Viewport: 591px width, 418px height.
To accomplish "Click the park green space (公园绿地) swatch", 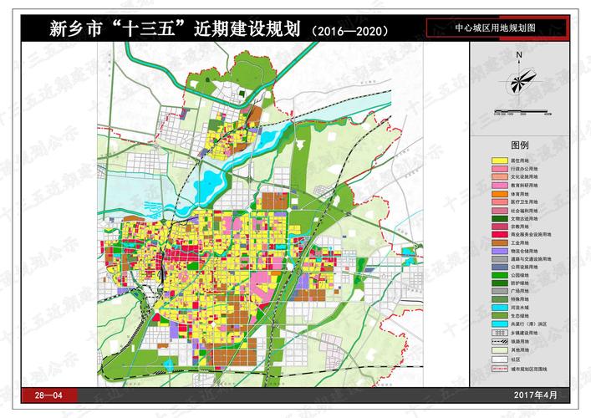I will pos(499,273).
